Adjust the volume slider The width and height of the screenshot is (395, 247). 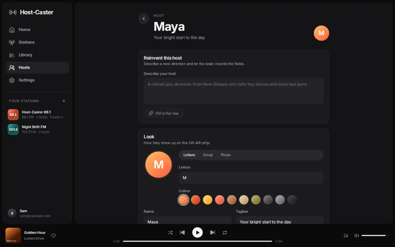click(375, 235)
